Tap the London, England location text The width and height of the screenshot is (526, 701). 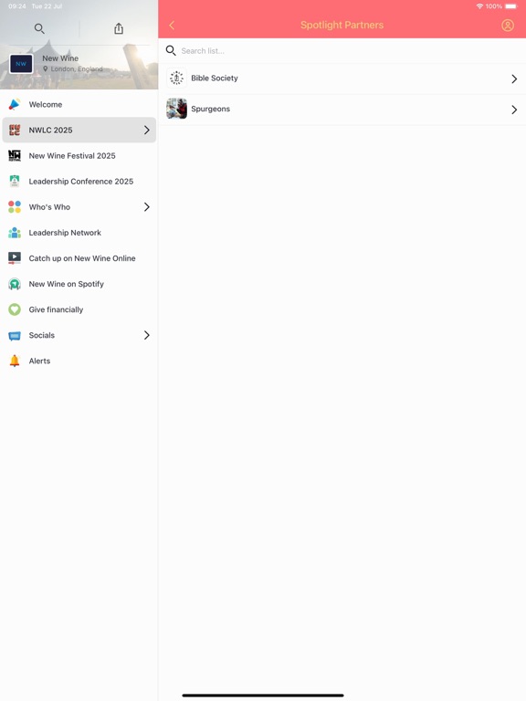pos(77,68)
